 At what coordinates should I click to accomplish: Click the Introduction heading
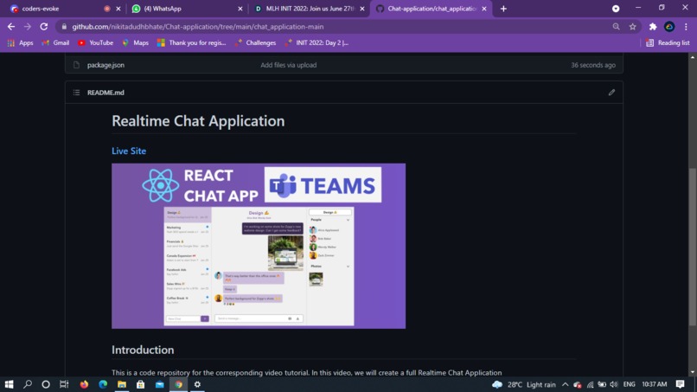pos(143,350)
